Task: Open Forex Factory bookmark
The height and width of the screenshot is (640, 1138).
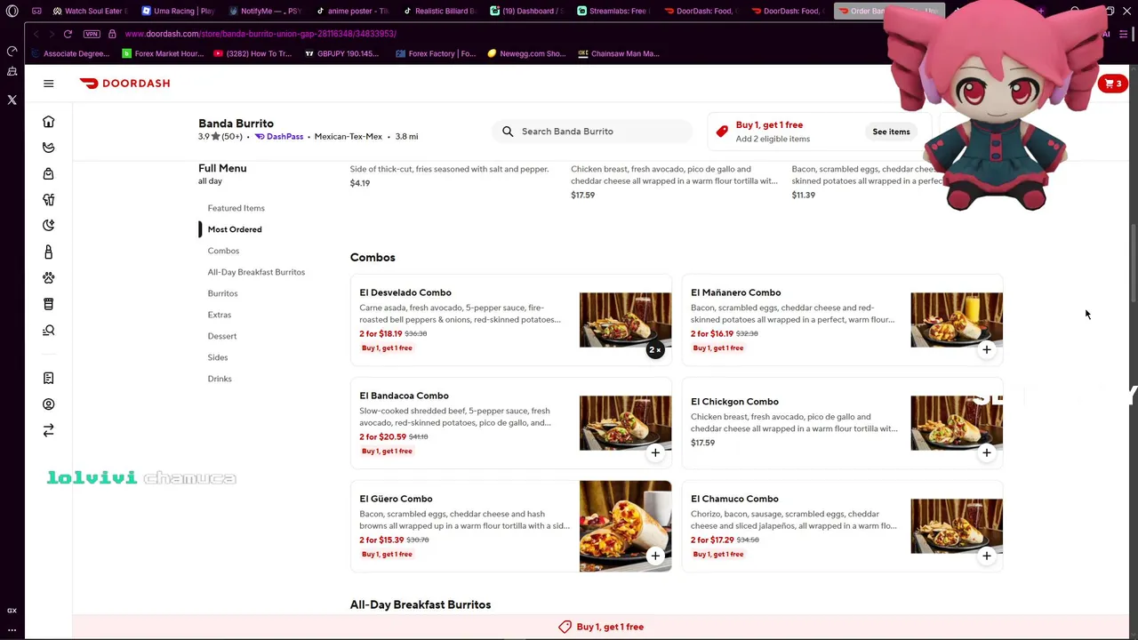Action: [x=436, y=53]
